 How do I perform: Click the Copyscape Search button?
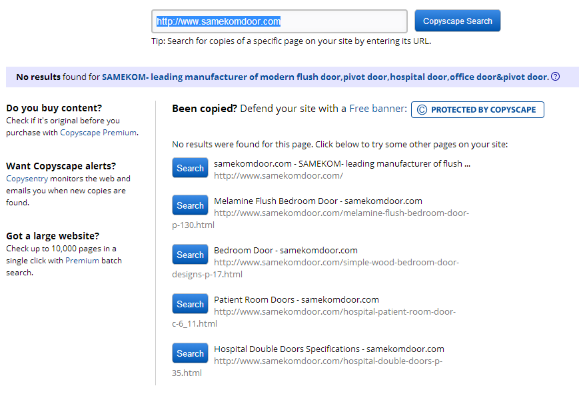(458, 21)
